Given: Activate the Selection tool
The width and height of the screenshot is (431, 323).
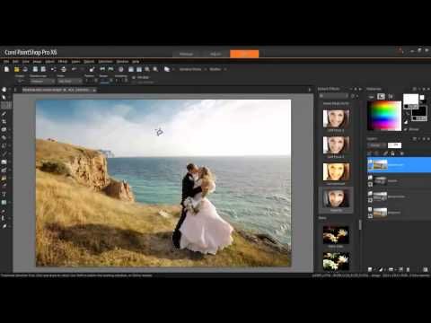Looking at the screenshot, I should pyautogui.click(x=6, y=105).
